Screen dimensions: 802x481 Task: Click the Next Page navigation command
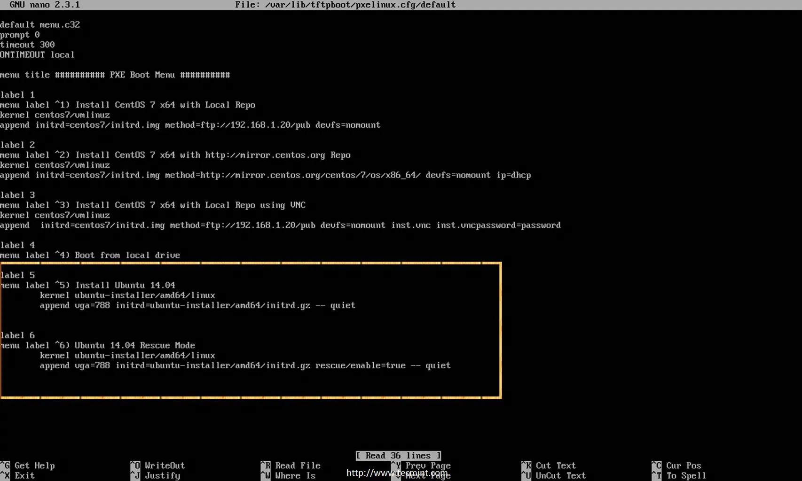point(428,475)
